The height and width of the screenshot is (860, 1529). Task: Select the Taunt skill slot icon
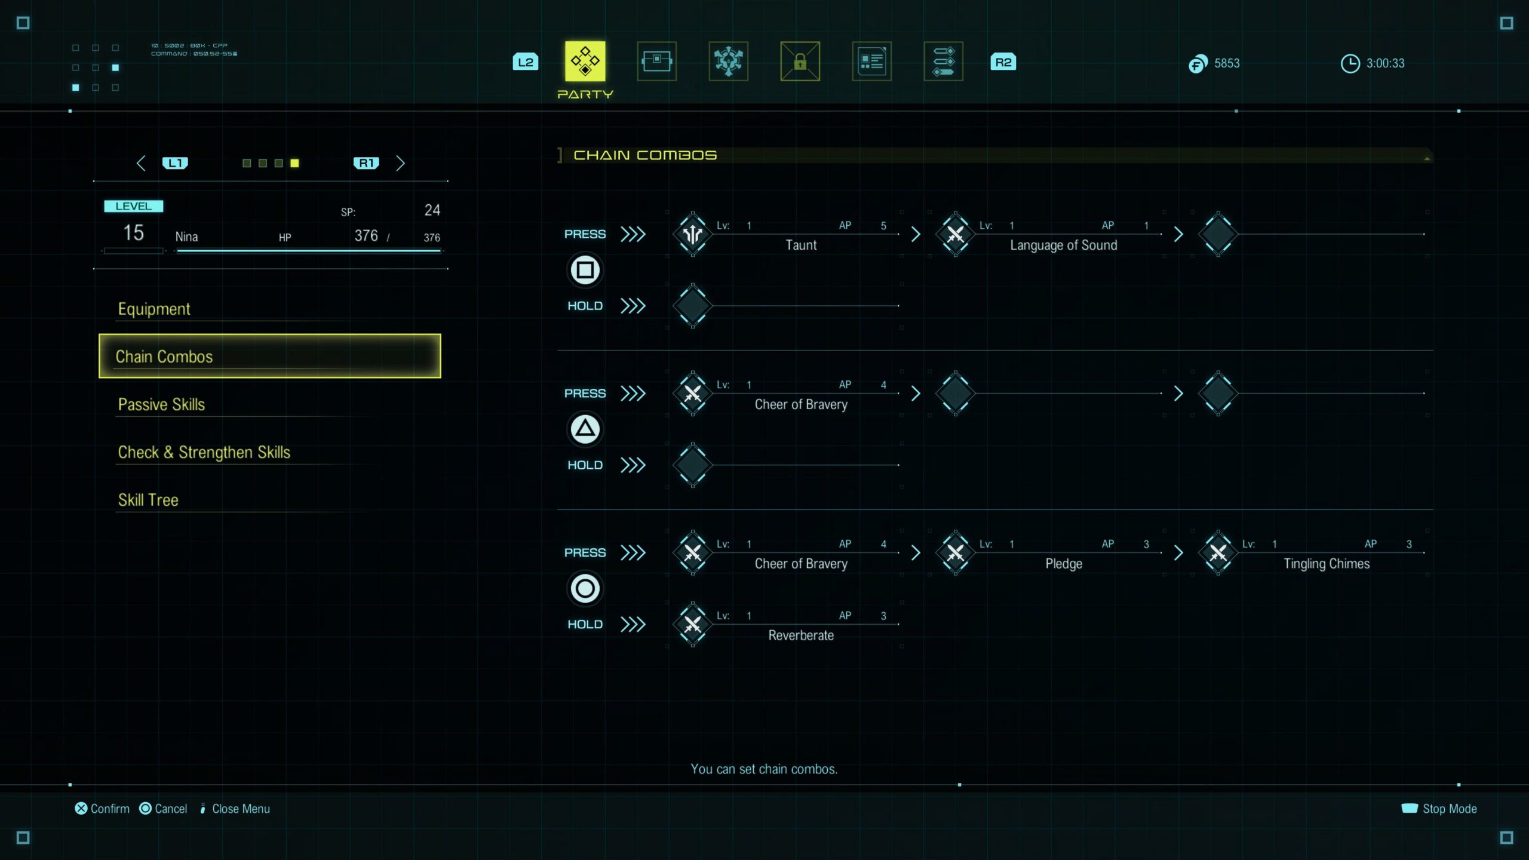point(693,234)
